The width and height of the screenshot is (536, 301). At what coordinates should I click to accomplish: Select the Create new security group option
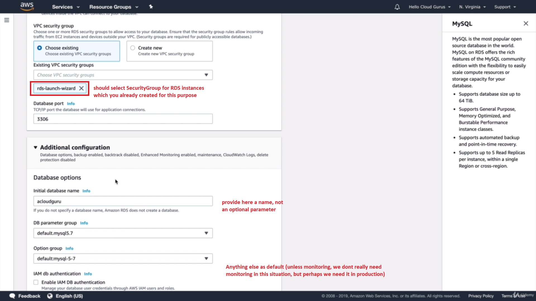click(x=133, y=48)
